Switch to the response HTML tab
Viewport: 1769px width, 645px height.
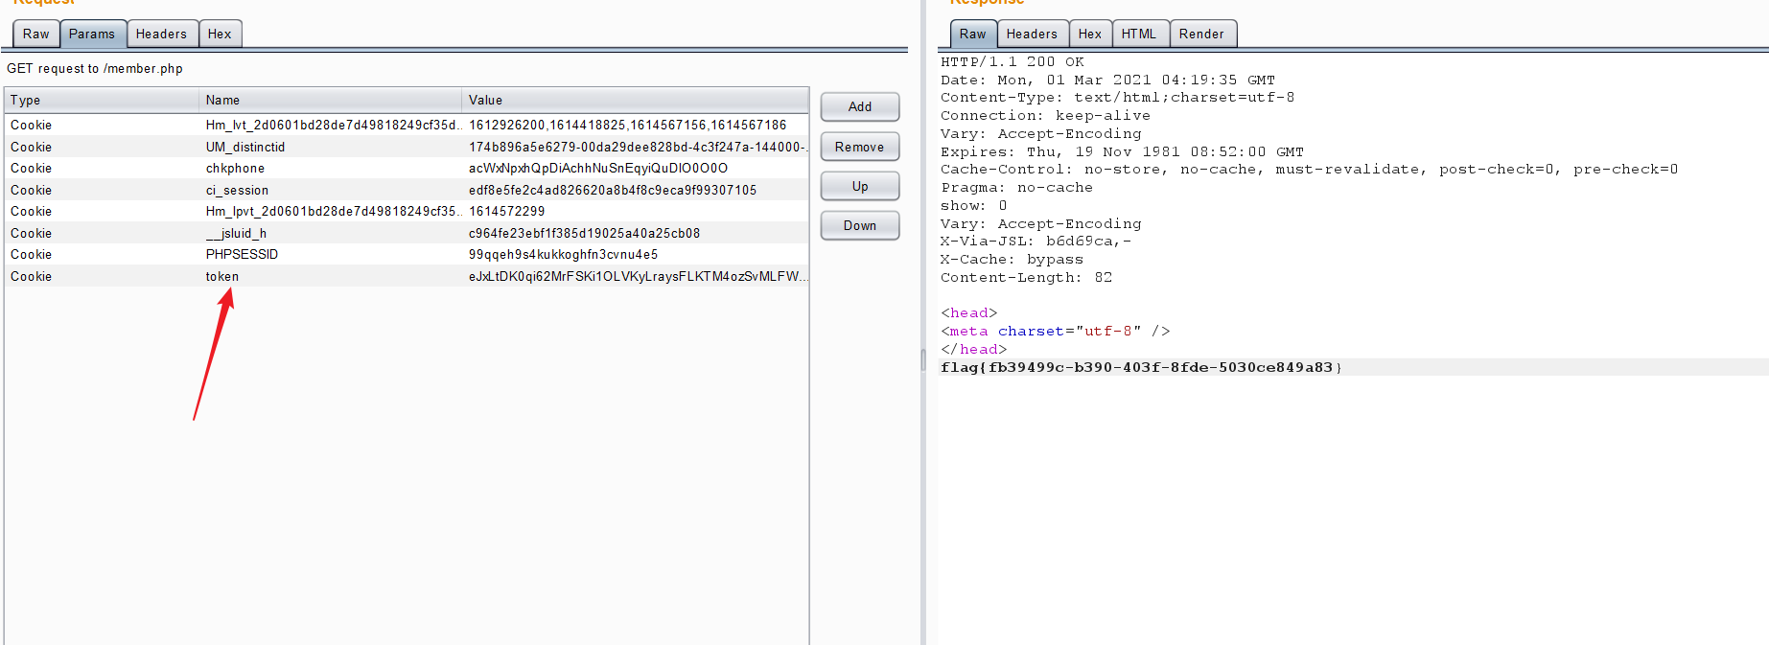[1139, 35]
